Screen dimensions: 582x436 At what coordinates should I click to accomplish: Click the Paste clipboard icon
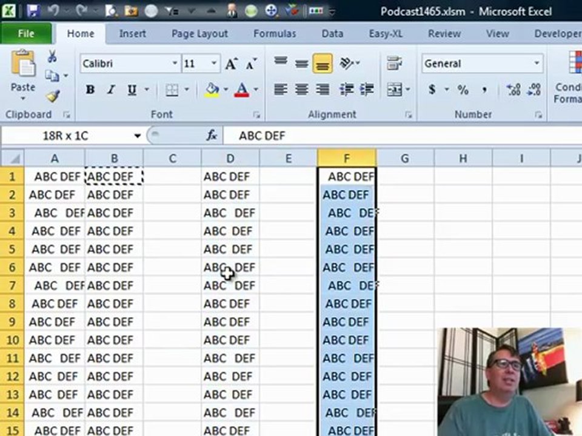(23, 64)
